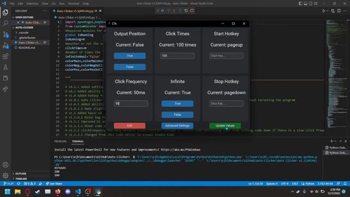Click the Click Times input field
350x197 pixels.
click(177, 56)
